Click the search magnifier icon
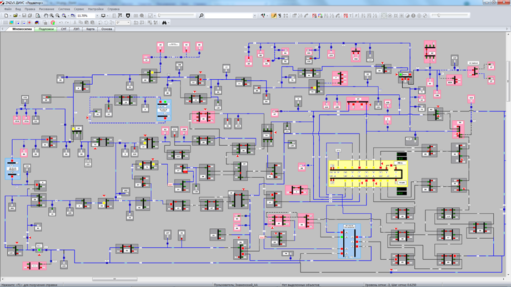 (201, 16)
